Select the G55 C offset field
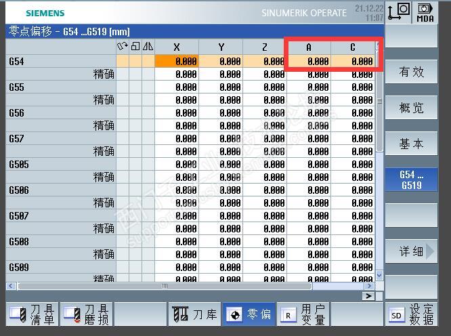Image resolution: width=451 pixels, height=336 pixels. coord(353,87)
